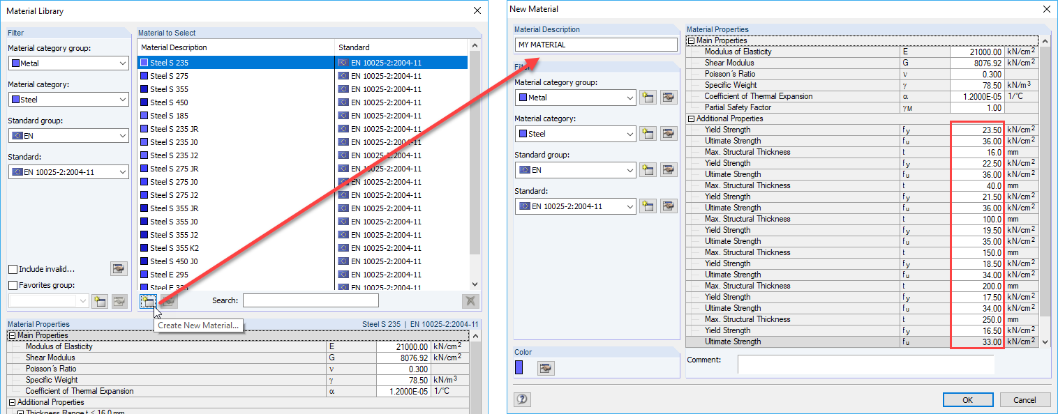Click the Material Description column header
Screen dimensions: 1058x414
click(x=236, y=47)
